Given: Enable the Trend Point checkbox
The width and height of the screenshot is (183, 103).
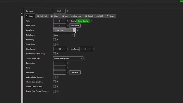Looking at the screenshot, I should (x=54, y=44).
